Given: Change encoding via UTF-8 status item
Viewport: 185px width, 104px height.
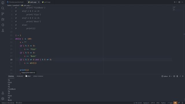Looking at the screenshot, I should 153,103.
